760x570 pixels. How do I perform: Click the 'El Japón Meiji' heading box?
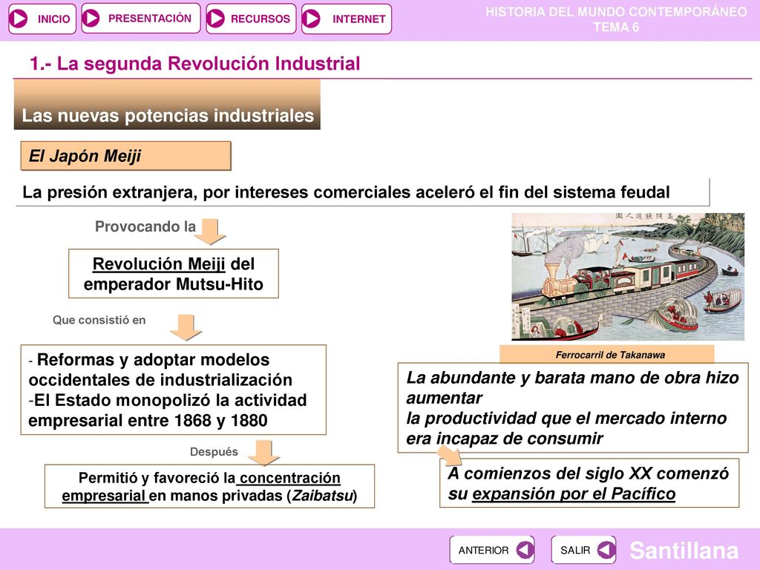coord(125,156)
